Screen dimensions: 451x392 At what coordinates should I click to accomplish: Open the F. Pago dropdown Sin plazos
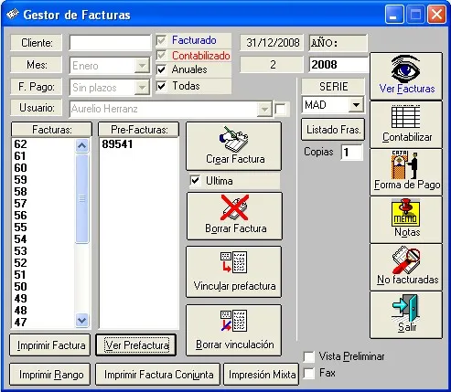[142, 88]
